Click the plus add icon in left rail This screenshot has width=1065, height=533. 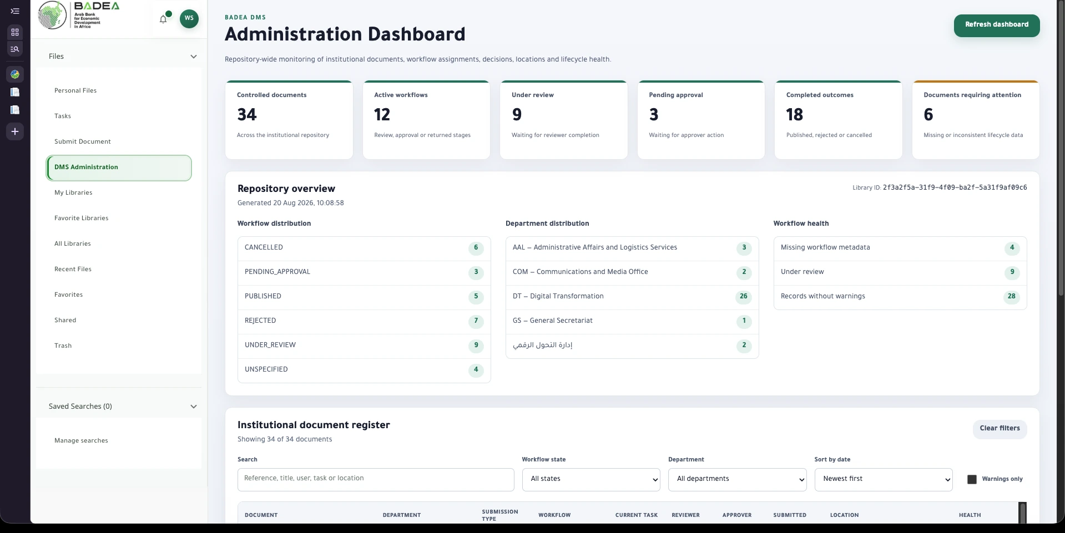pyautogui.click(x=15, y=131)
